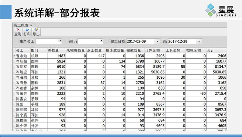Click the 扣钱金额 cell showing -50
The width and height of the screenshot is (242, 137).
pos(196,93)
